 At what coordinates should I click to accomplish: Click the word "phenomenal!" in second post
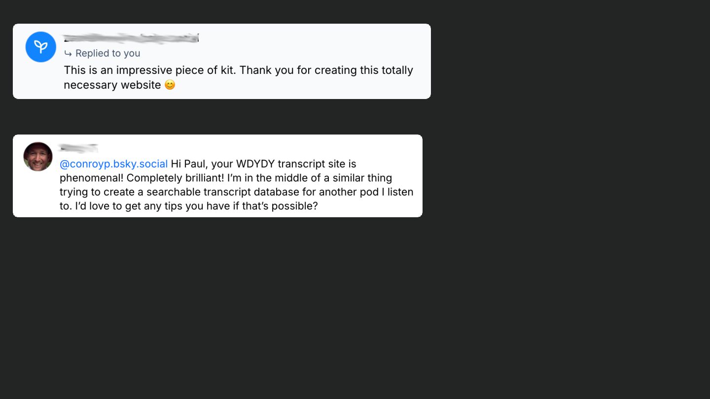91,178
